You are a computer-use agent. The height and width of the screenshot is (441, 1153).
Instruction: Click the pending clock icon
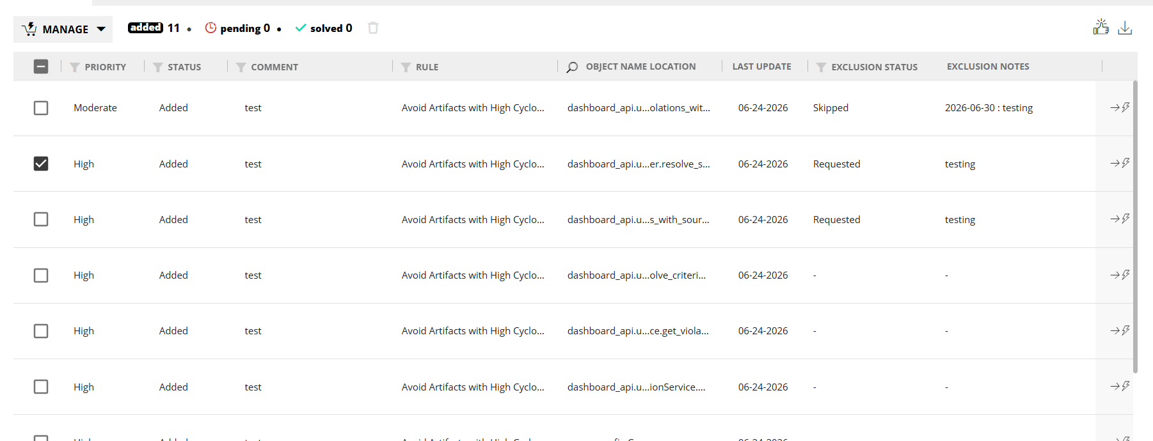click(x=211, y=27)
